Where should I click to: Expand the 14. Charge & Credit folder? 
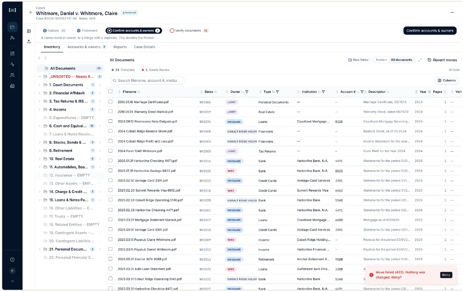pyautogui.click(x=40, y=192)
